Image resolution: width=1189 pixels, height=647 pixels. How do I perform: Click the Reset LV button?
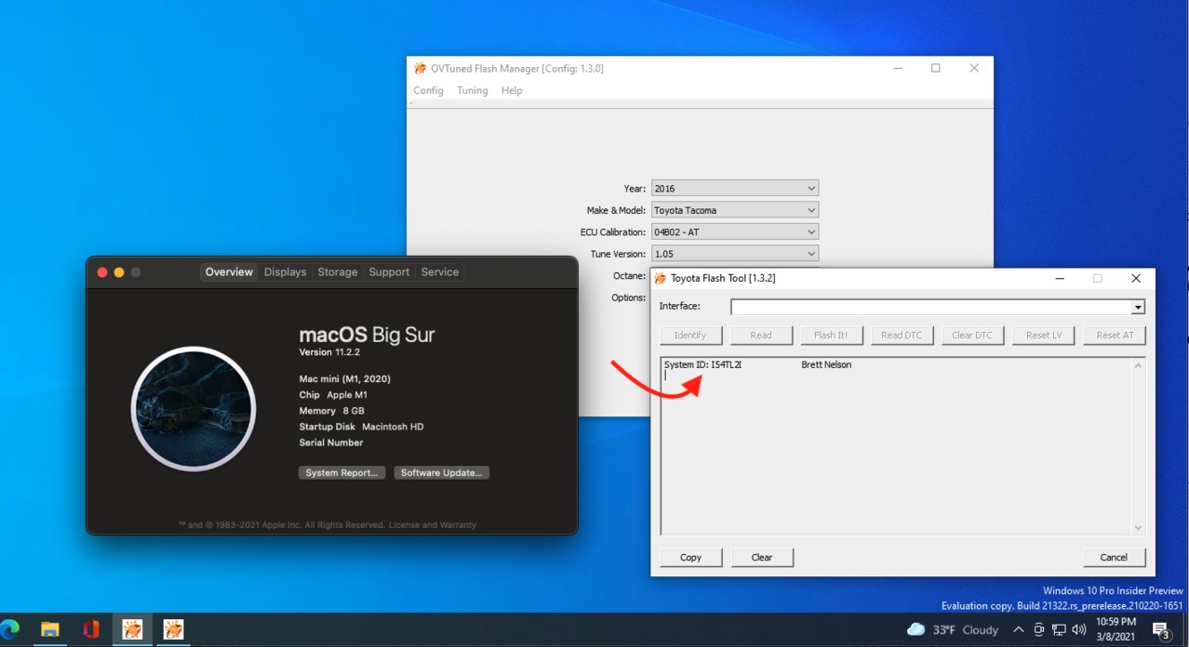click(x=1043, y=335)
